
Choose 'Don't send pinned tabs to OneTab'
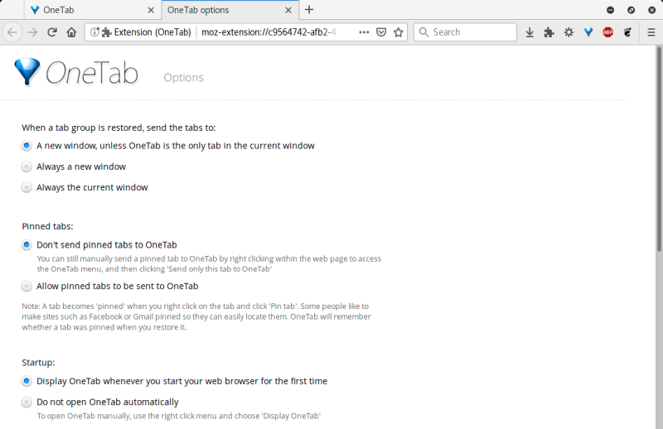[27, 245]
